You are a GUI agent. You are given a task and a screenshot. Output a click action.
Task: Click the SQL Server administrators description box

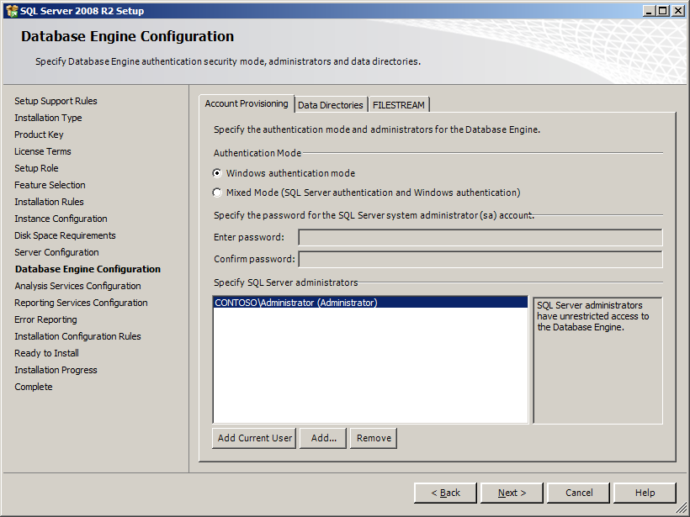(597, 361)
